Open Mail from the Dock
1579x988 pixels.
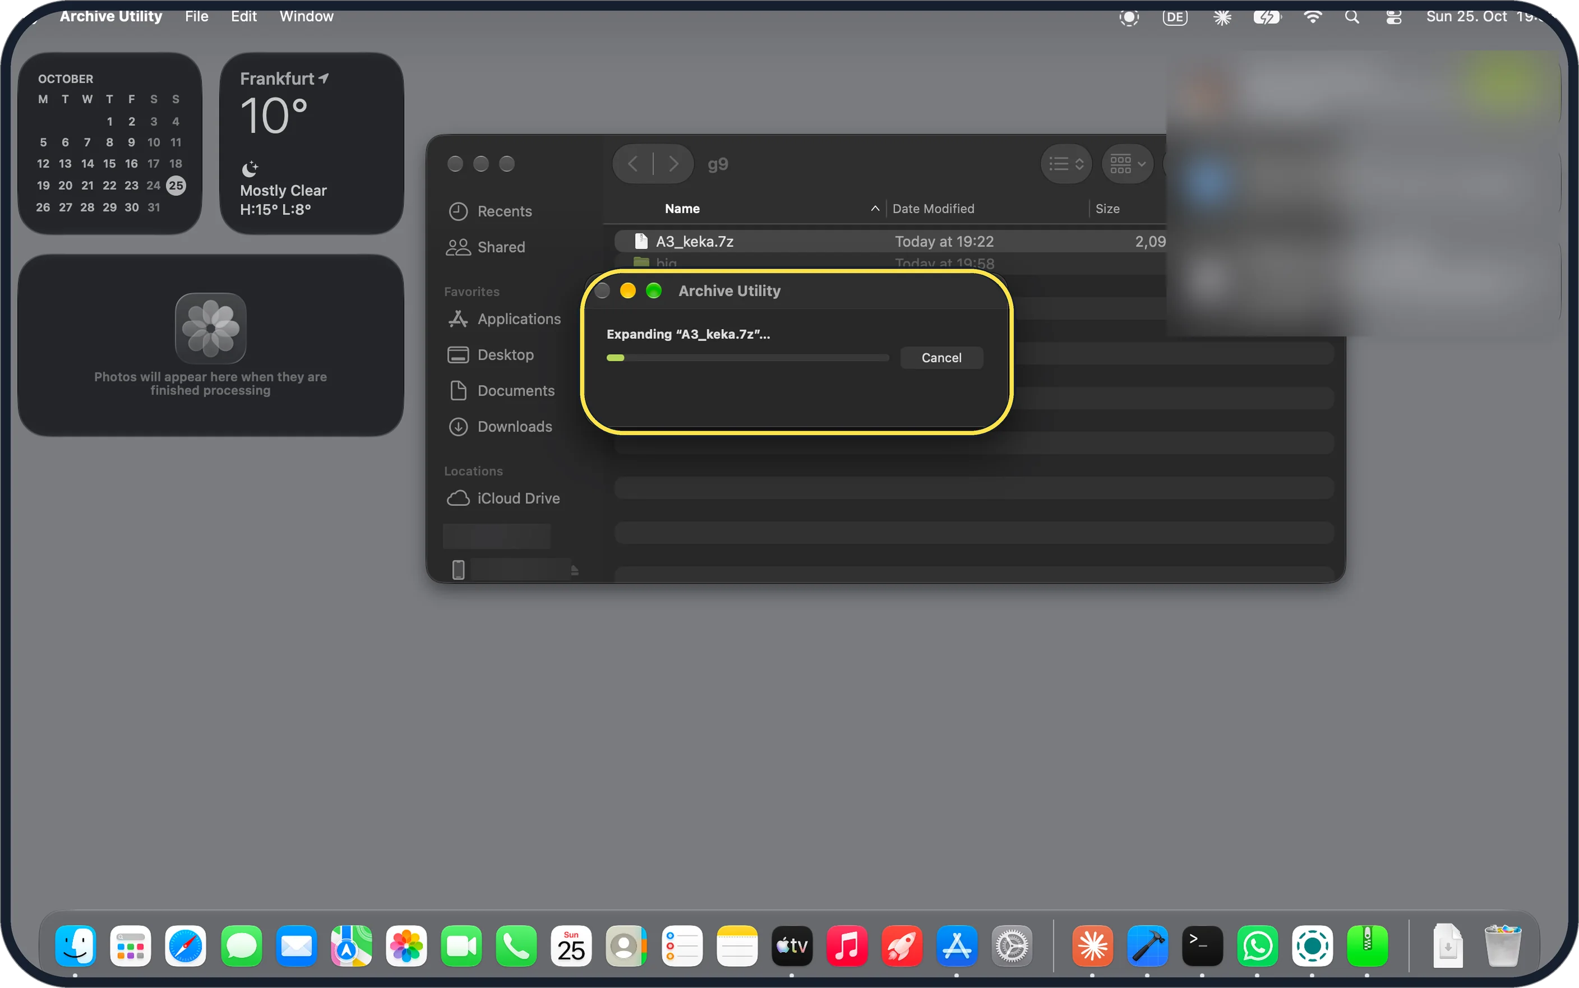[x=296, y=945]
